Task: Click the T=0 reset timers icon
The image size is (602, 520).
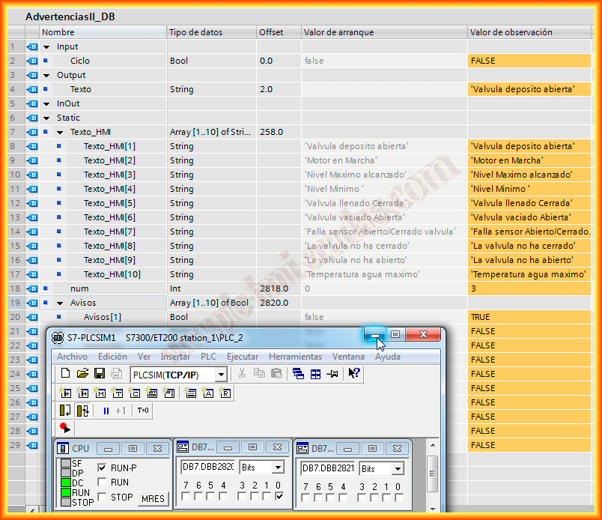Action: [x=143, y=411]
